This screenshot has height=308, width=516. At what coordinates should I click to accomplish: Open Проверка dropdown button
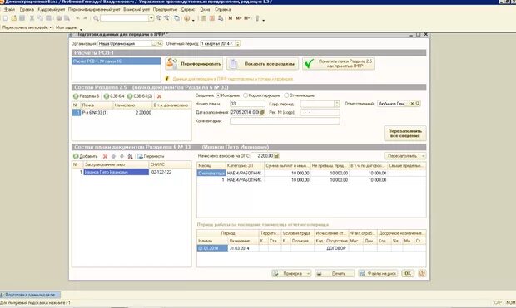pos(291,273)
